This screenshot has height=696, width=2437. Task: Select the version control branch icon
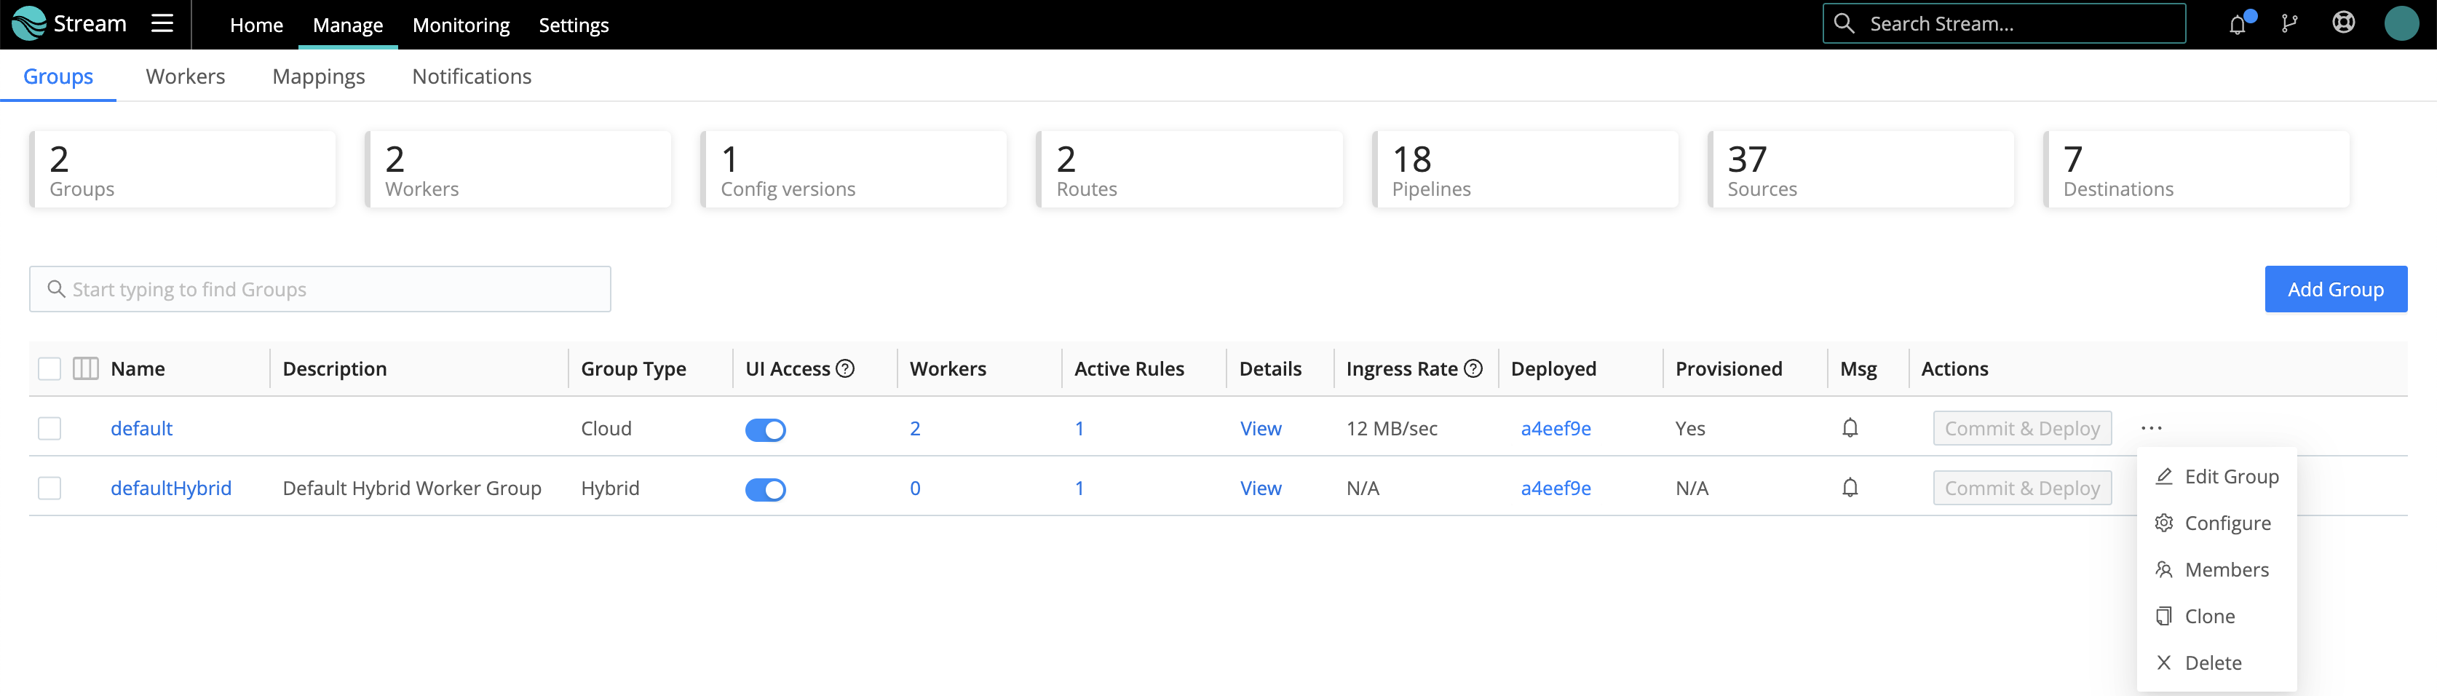point(2291,23)
